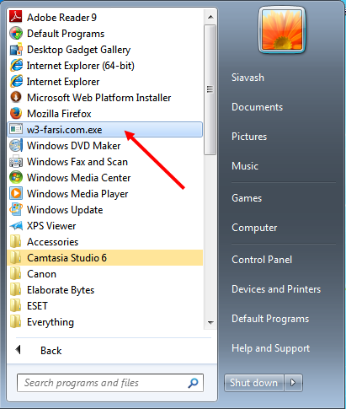Click the XPS Viewer icon
Screen dimensions: 346x409
pyautogui.click(x=16, y=225)
